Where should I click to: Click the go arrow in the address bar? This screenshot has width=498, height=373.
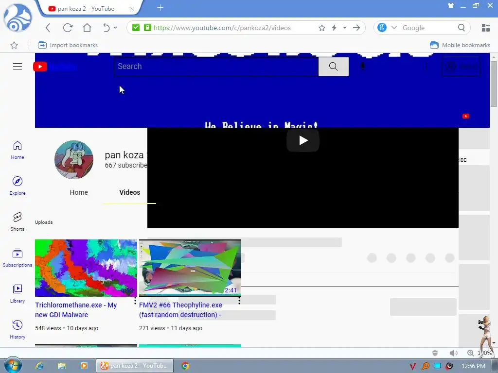click(356, 28)
